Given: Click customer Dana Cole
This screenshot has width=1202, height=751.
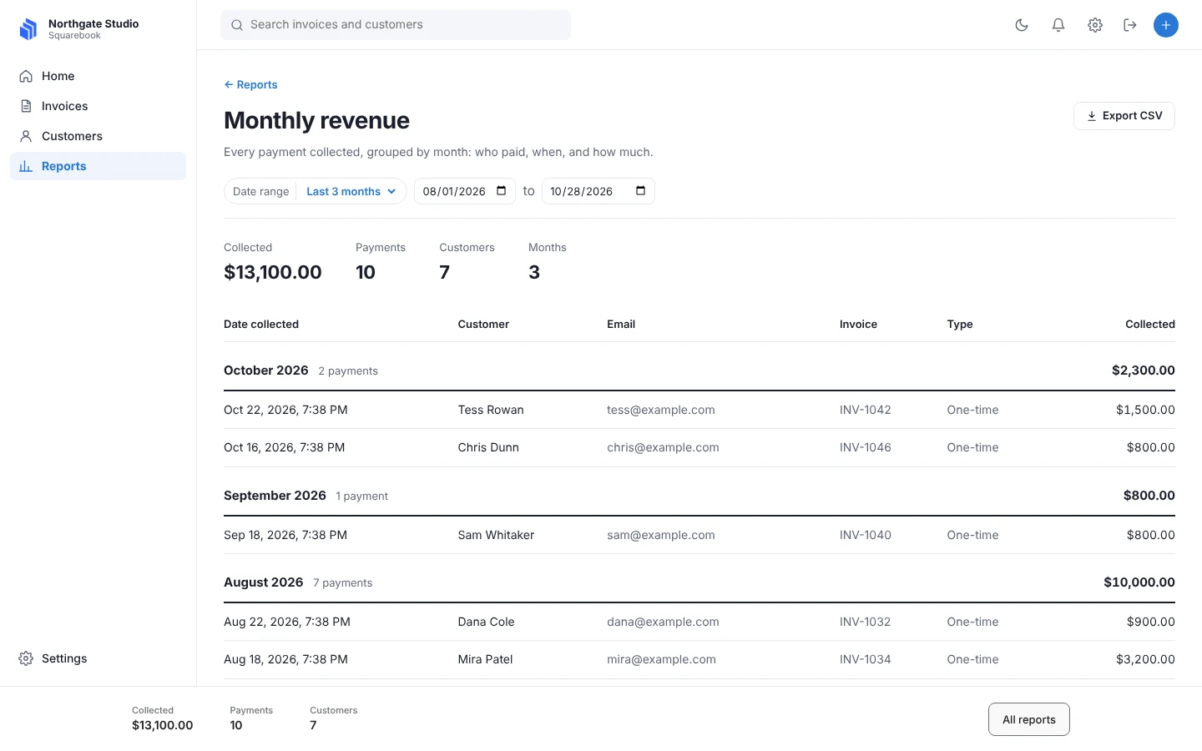Looking at the screenshot, I should pos(486,622).
